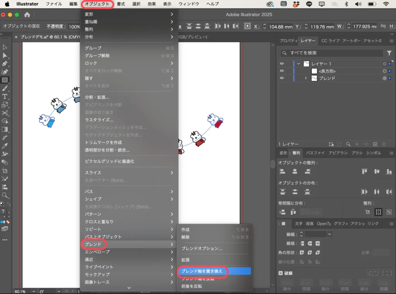Viewport: 396px width, 294px height.
Task: Open the 書式 menu in the menu bar
Action: pyautogui.click(x=120, y=4)
